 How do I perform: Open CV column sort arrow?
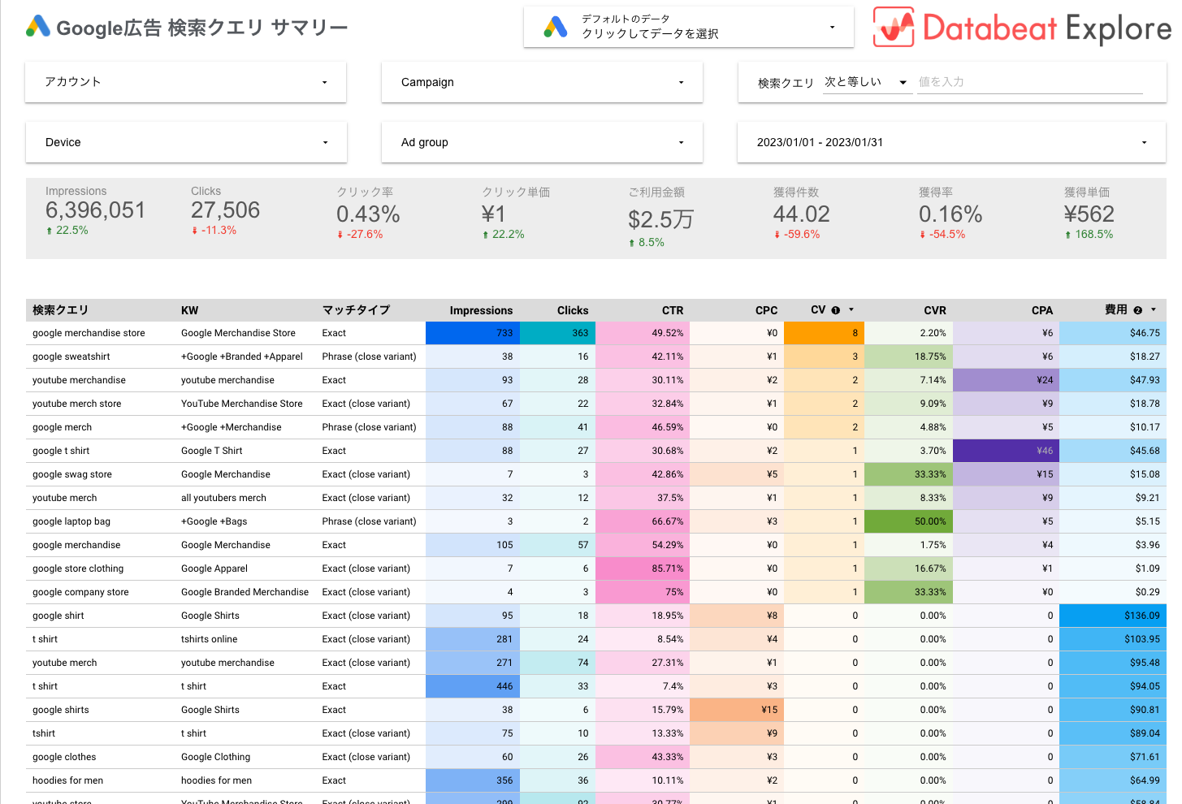851,309
